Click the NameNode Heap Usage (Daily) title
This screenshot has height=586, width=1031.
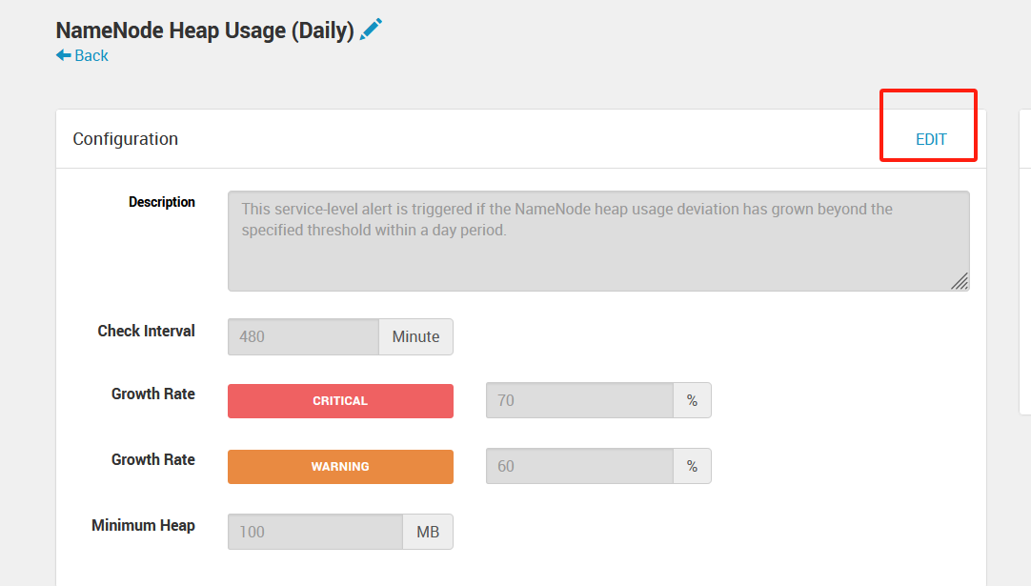point(205,30)
